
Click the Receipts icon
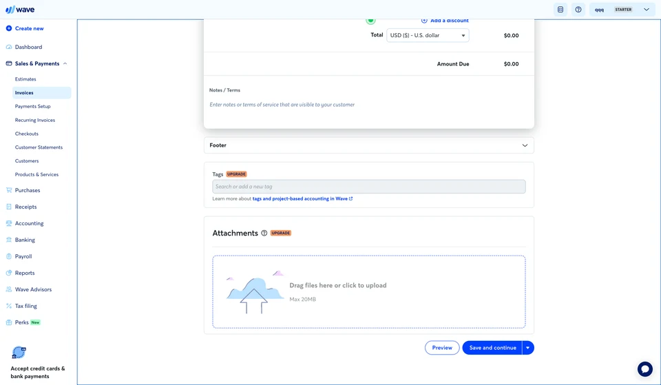tap(9, 207)
